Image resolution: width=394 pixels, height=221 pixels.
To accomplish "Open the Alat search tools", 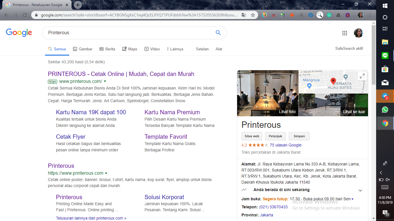I will click(219, 49).
